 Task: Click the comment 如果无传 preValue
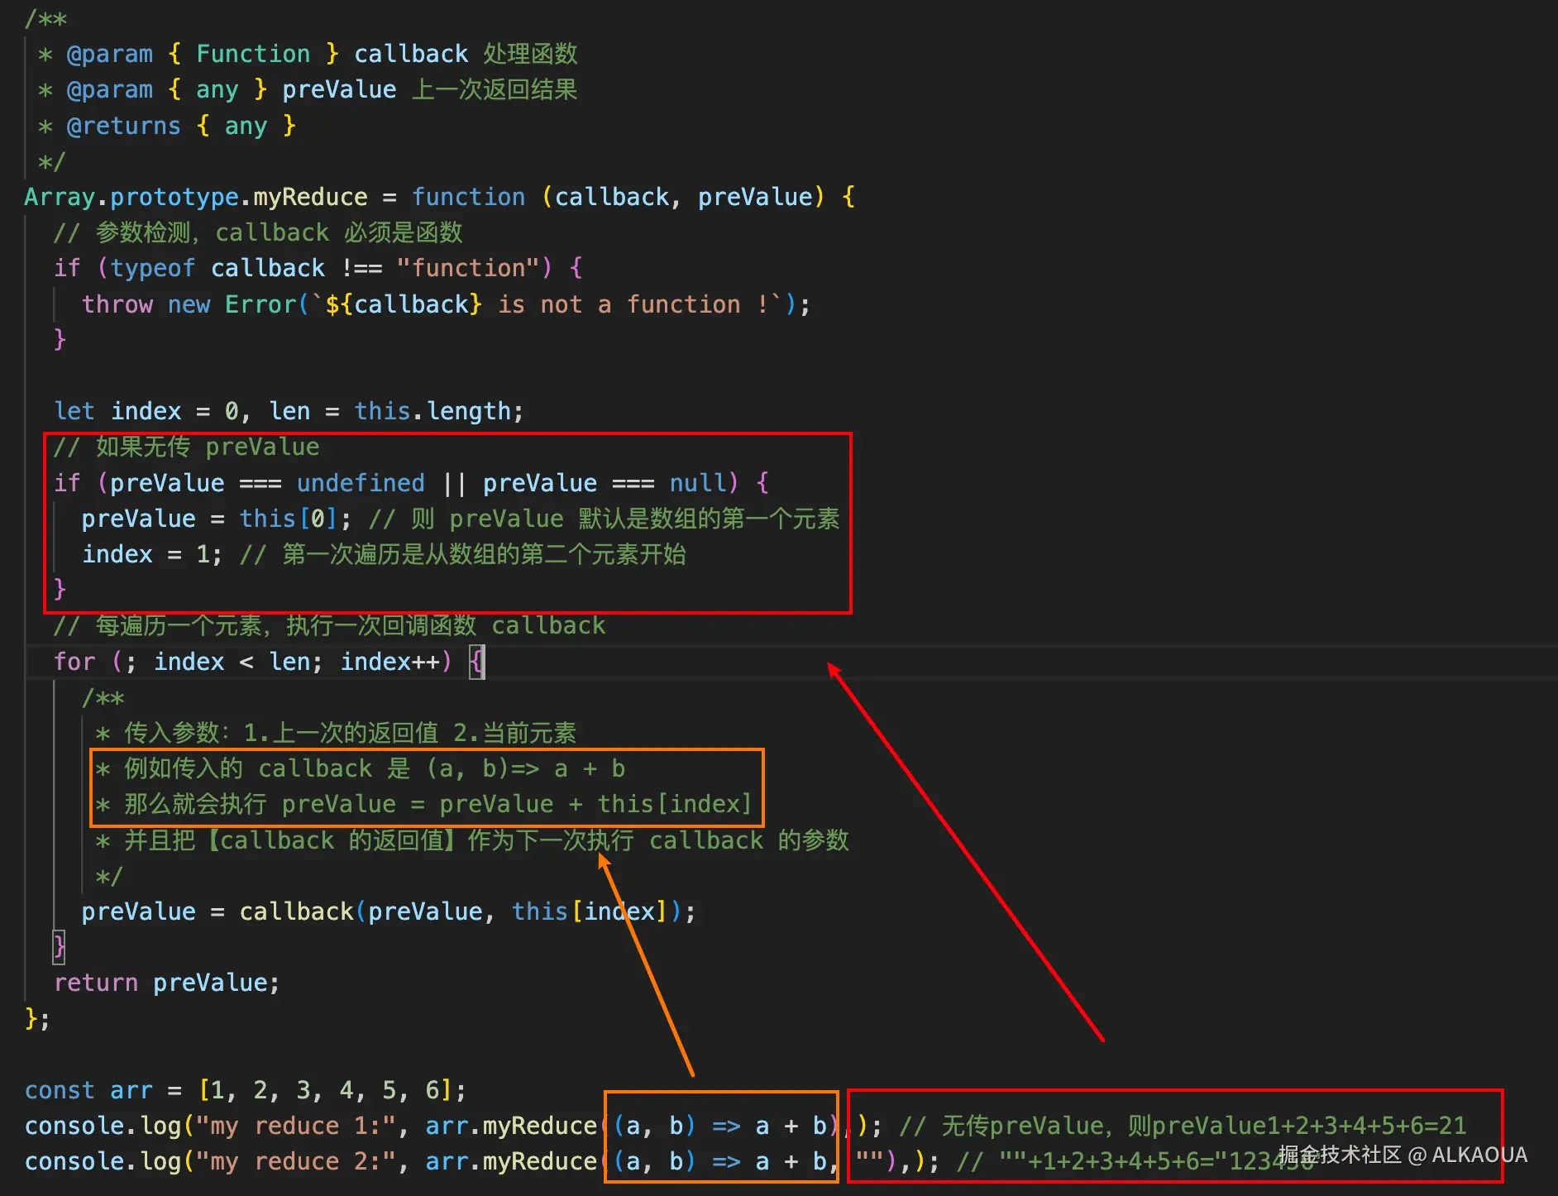point(187,447)
